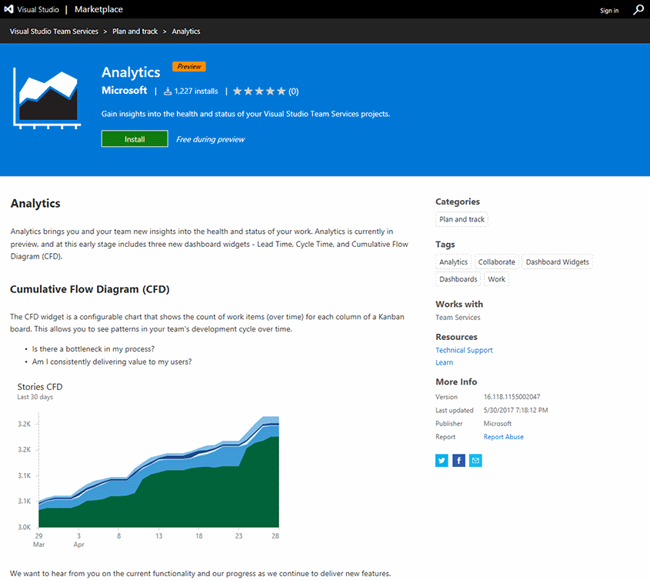Share via email icon
This screenshot has height=580, width=650.
475,460
